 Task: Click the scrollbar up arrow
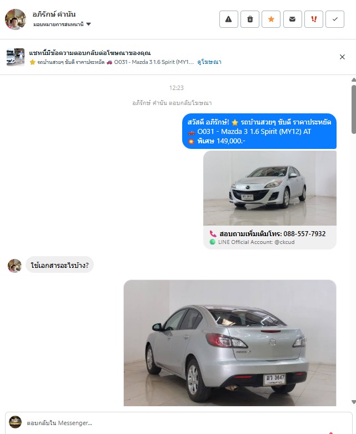tap(354, 79)
